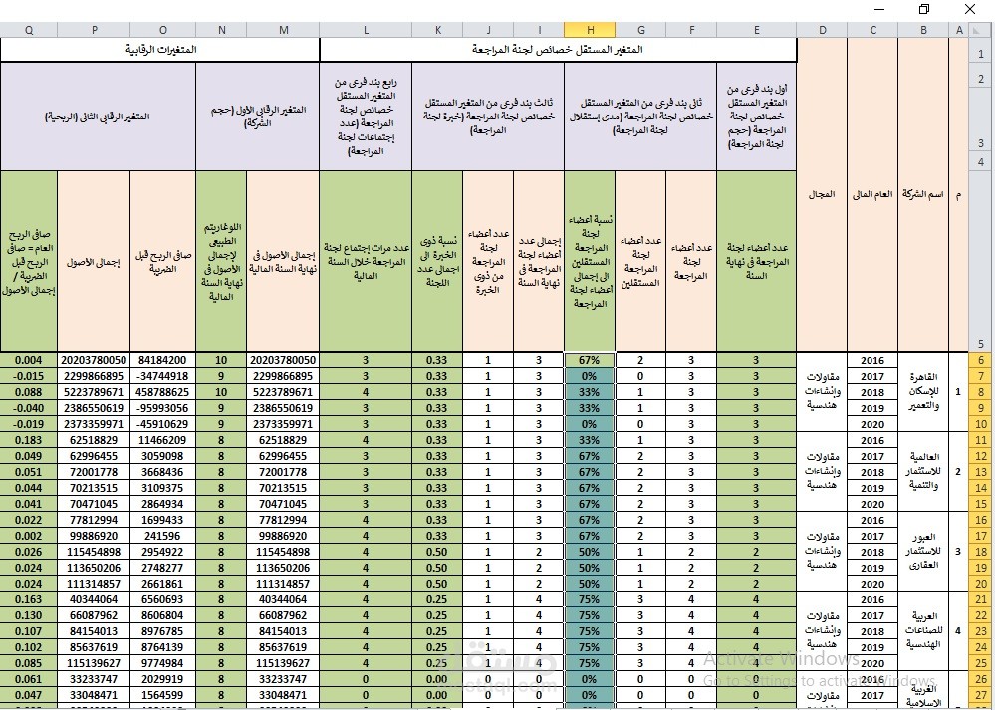Select column header E
The width and height of the screenshot is (995, 710).
point(756,30)
